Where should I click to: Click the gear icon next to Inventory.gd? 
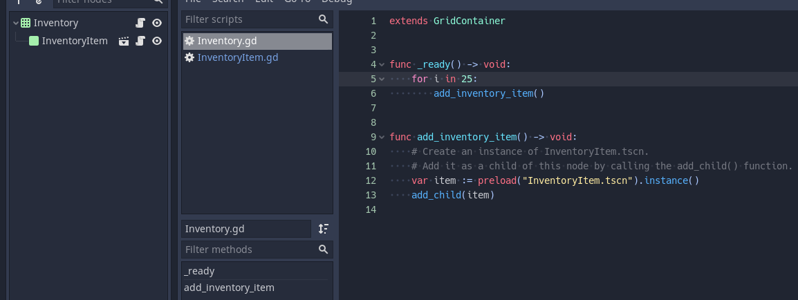[x=189, y=41]
